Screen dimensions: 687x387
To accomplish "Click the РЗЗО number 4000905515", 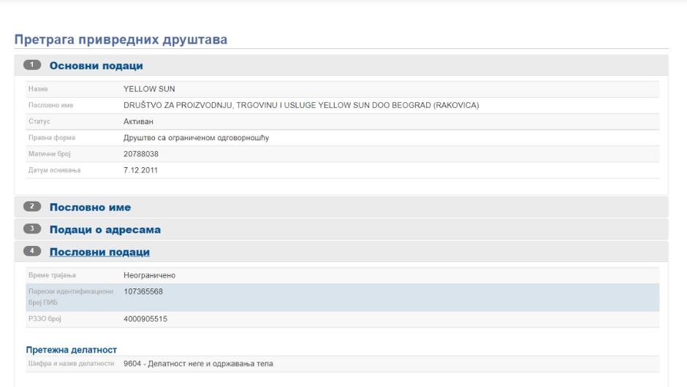I will [145, 318].
